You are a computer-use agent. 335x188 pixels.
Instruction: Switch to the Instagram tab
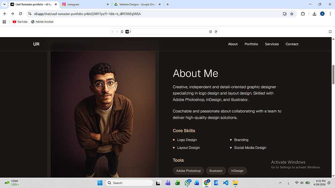coord(85,4)
